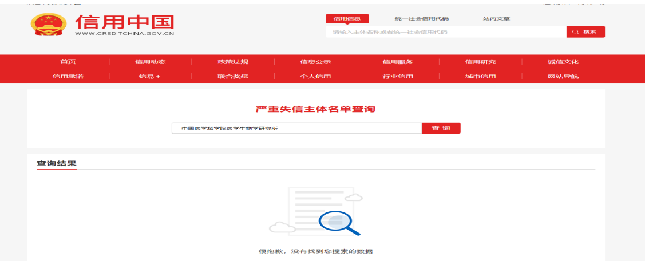Image resolution: width=645 pixels, height=261 pixels.
Task: Open the 联合奖惩 navigation item
Action: [x=233, y=77]
